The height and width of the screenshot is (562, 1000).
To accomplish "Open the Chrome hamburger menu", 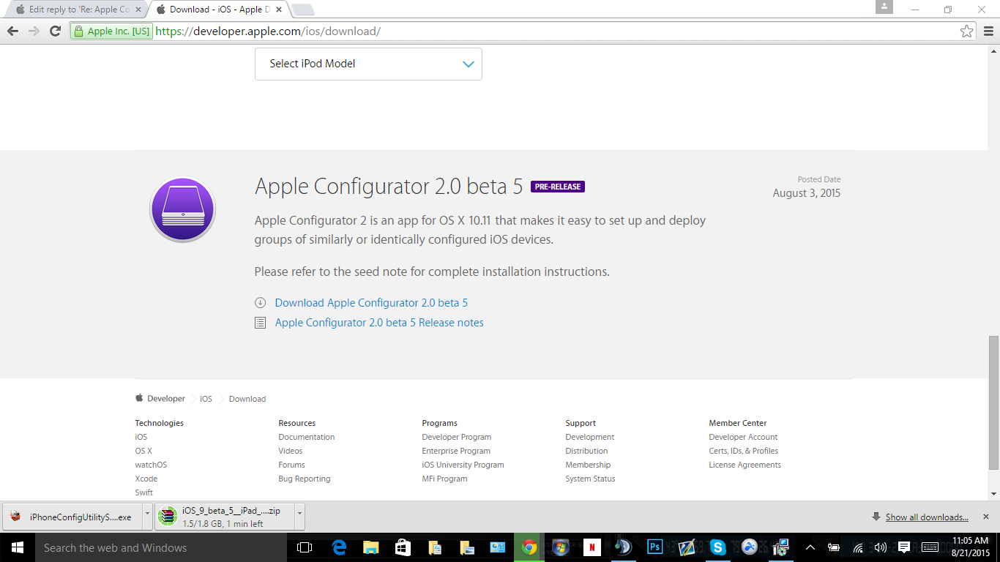I will 988,31.
